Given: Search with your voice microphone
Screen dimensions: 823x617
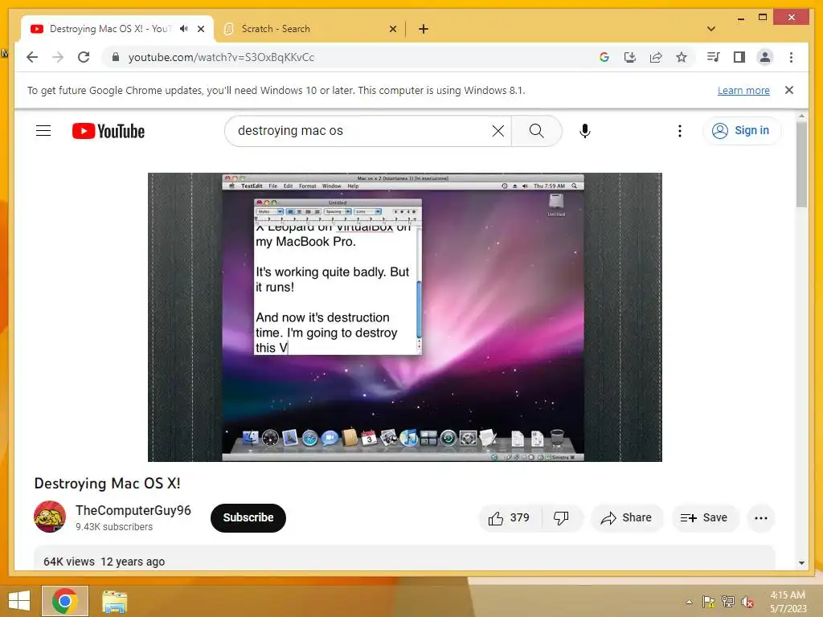Looking at the screenshot, I should tap(585, 131).
